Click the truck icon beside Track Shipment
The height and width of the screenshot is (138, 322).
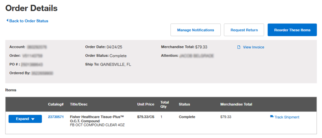[272, 117]
